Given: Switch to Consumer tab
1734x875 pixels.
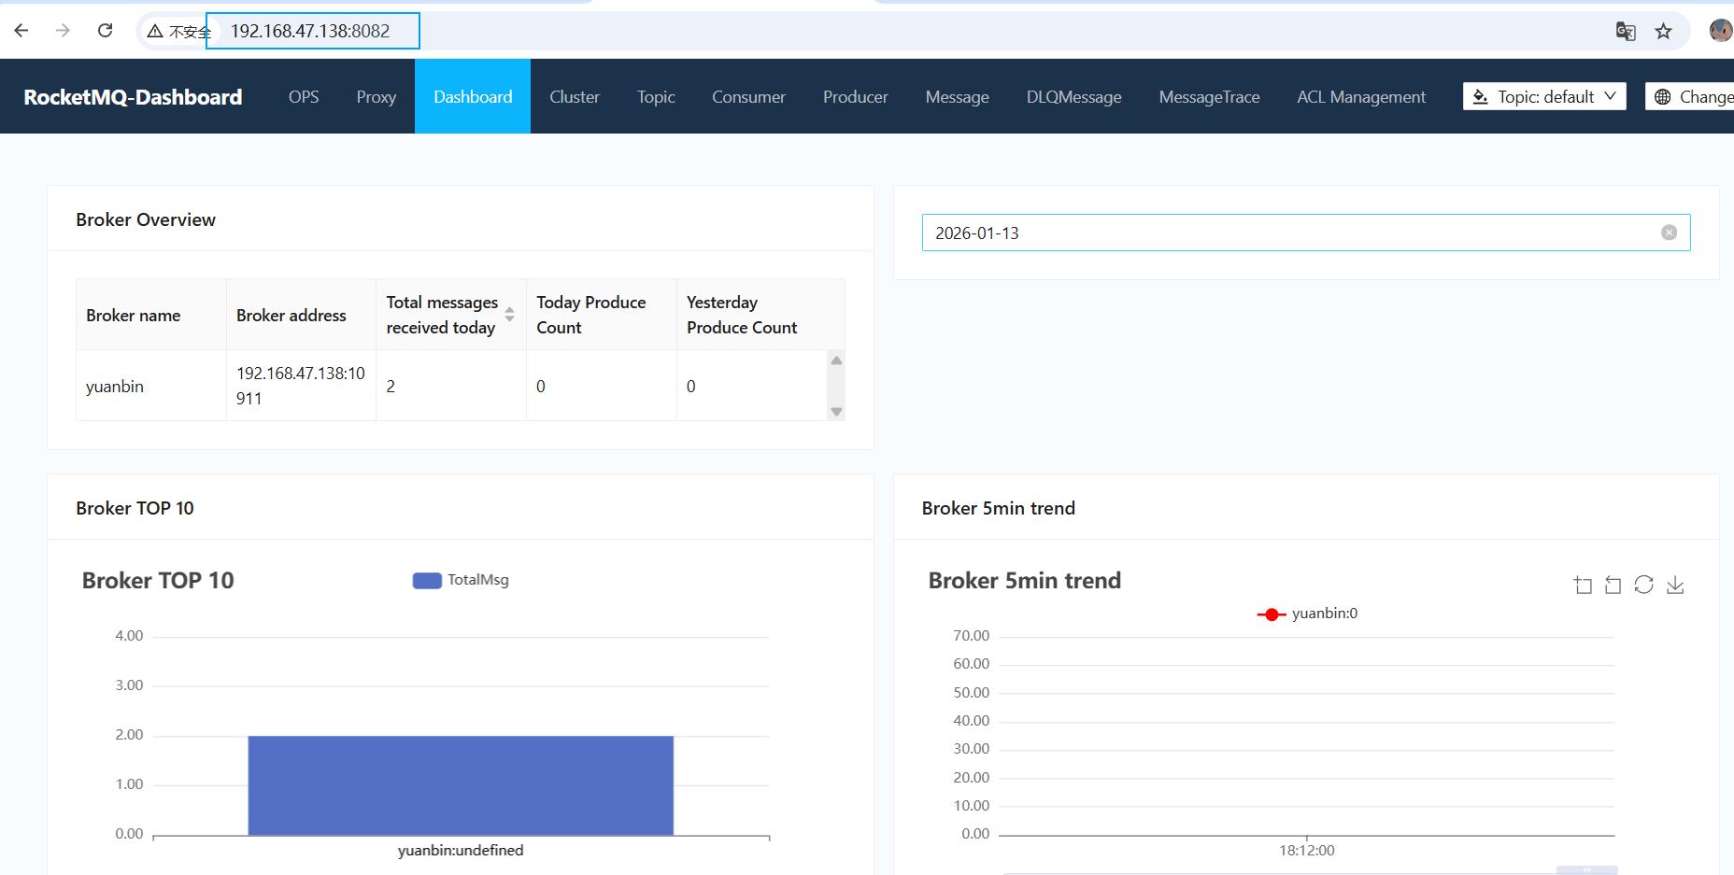Looking at the screenshot, I should click(x=748, y=97).
